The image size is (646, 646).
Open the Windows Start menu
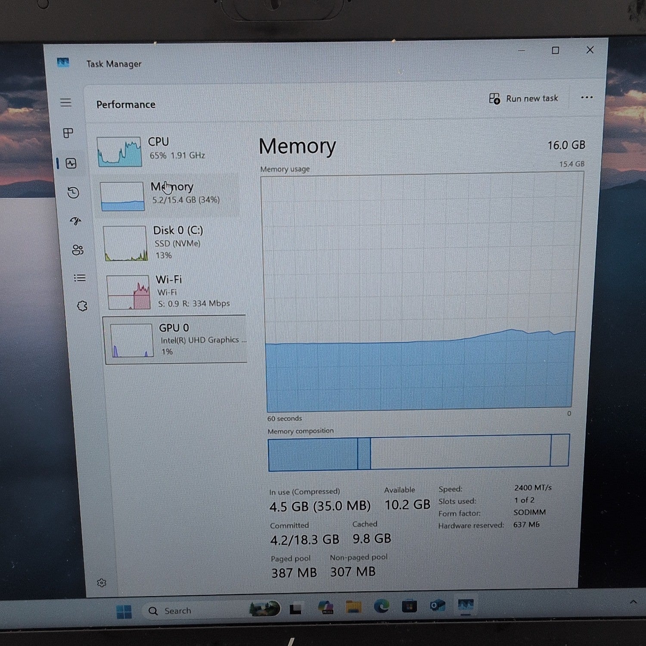click(x=124, y=612)
